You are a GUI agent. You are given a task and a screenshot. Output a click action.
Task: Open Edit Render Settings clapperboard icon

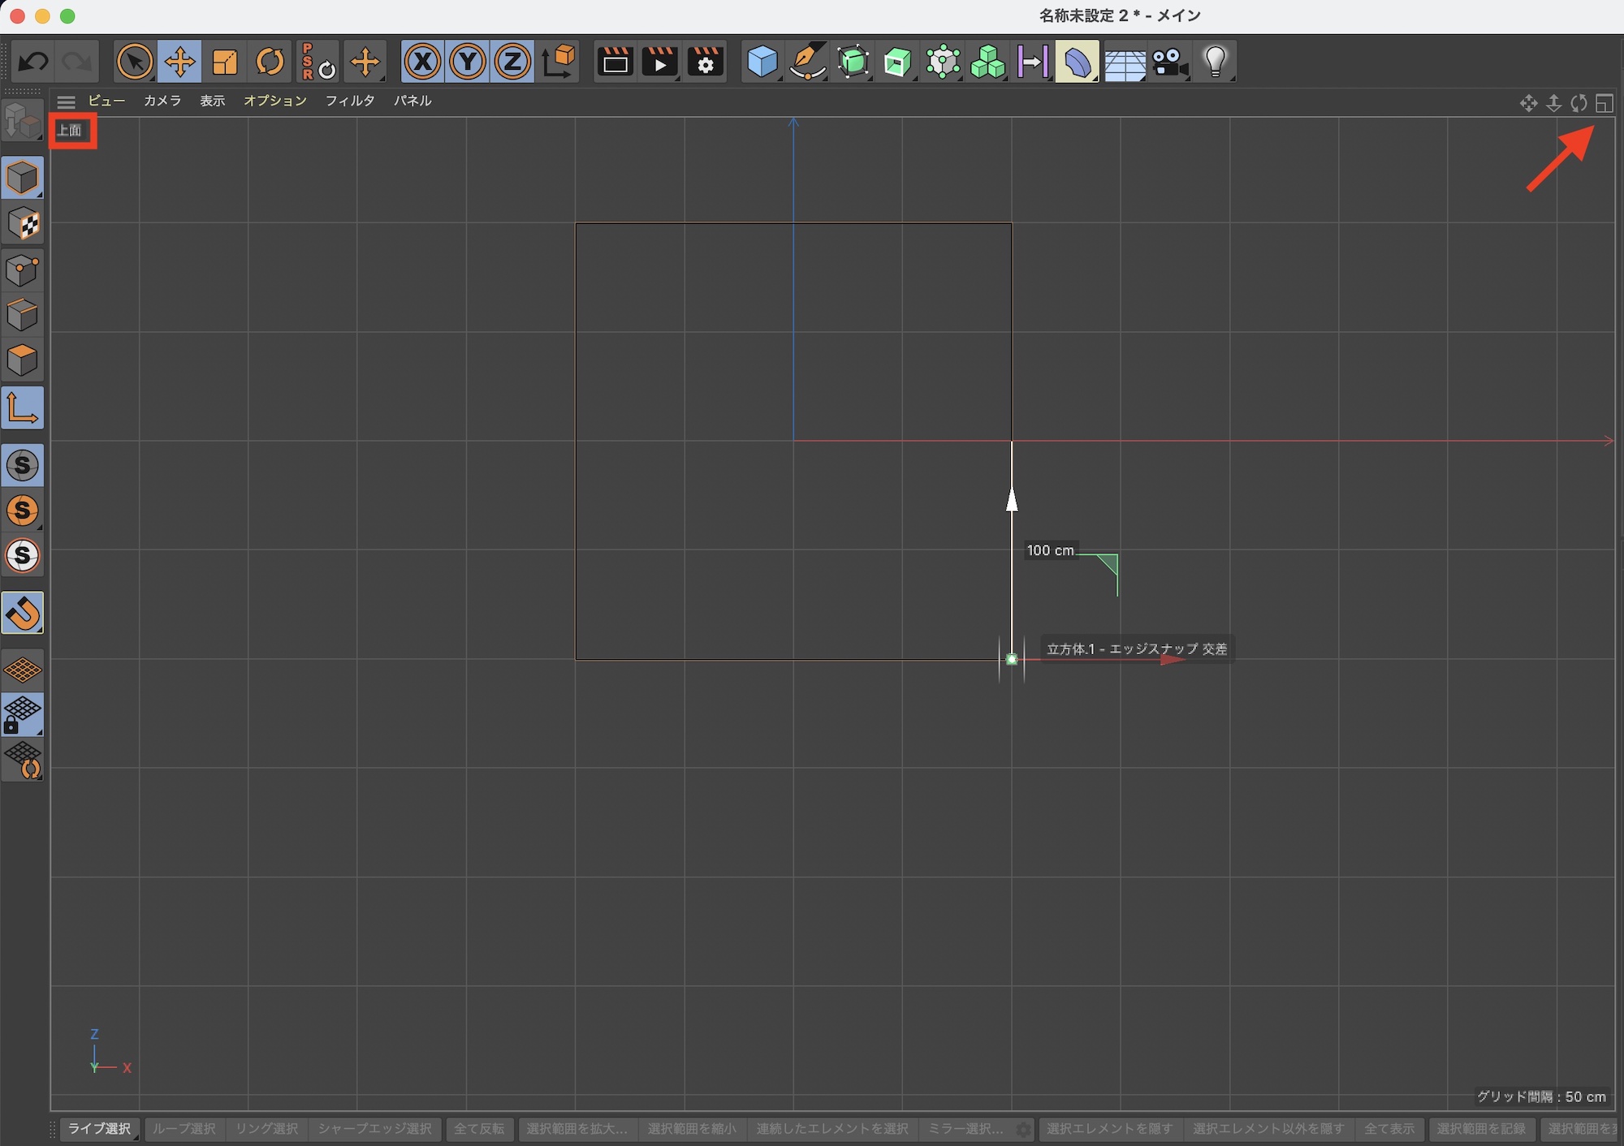tap(705, 62)
